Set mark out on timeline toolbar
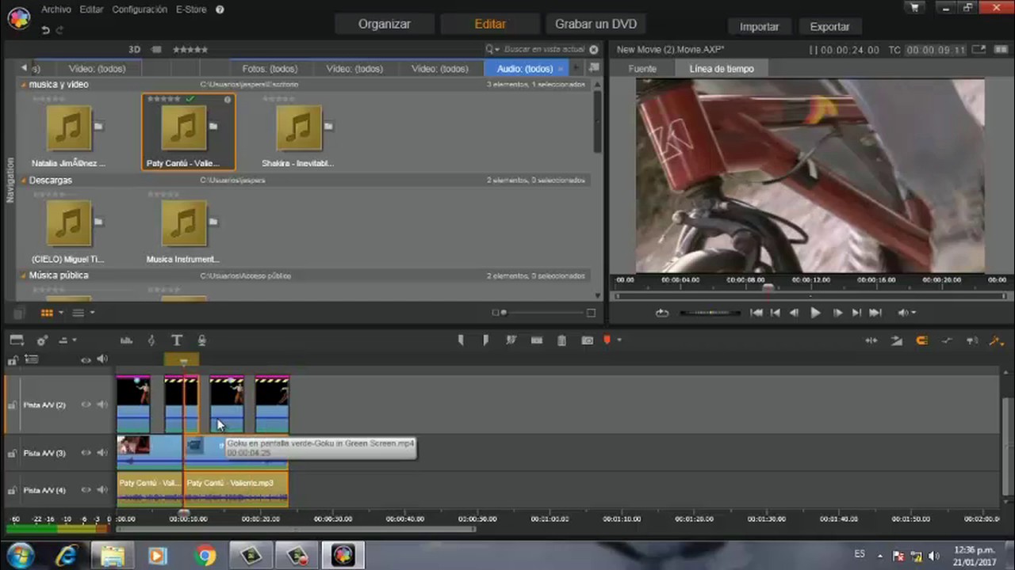The height and width of the screenshot is (570, 1015). coord(486,340)
